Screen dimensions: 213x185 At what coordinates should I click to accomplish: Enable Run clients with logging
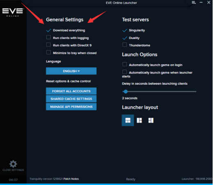[x=48, y=37]
